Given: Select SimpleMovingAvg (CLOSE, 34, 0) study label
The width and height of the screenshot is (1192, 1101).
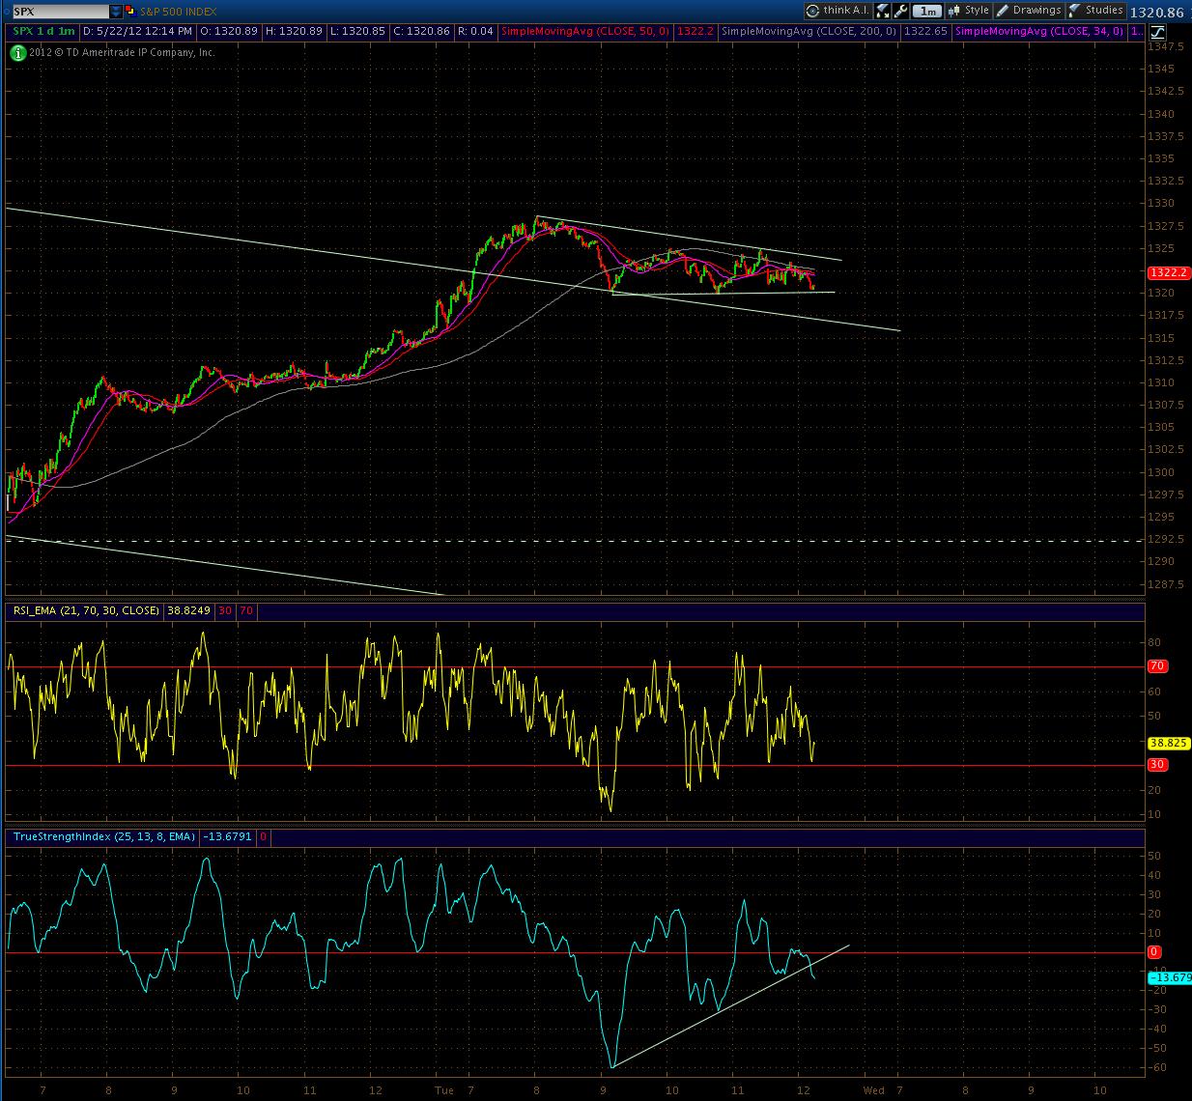Looking at the screenshot, I should pos(1039,32).
